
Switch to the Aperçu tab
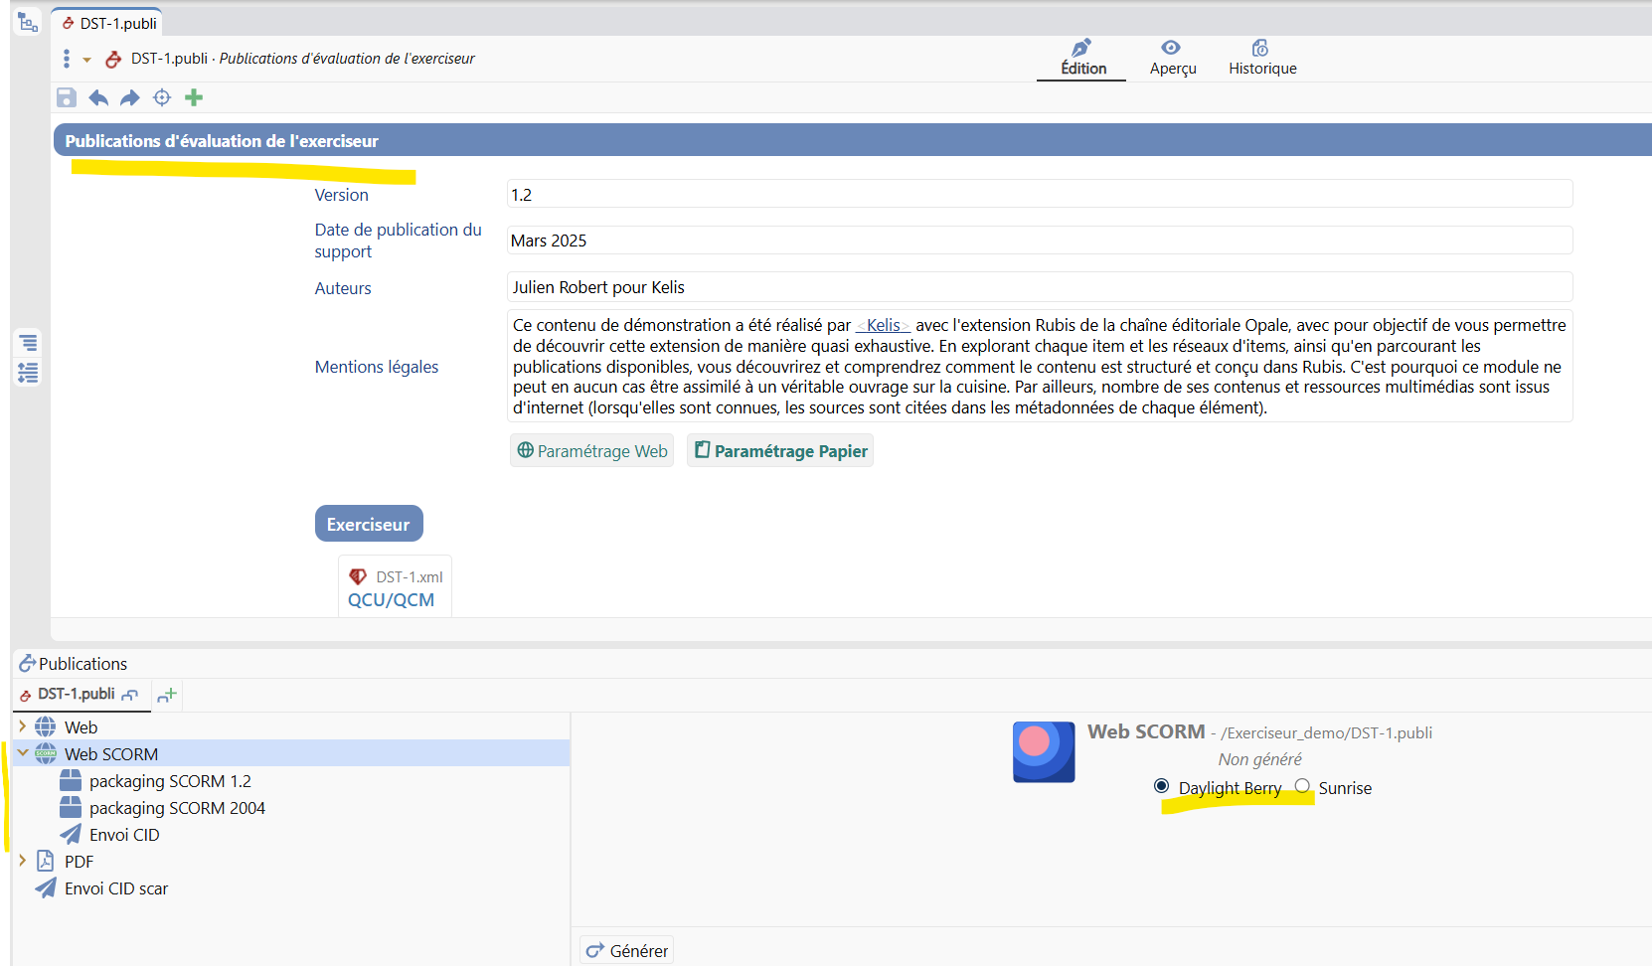1172,58
